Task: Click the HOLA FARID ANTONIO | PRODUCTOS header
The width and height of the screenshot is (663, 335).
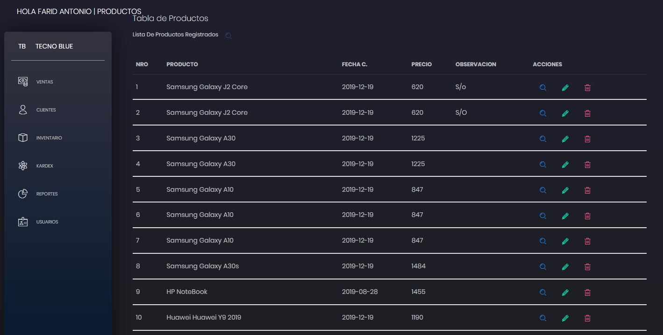Action: coord(78,11)
